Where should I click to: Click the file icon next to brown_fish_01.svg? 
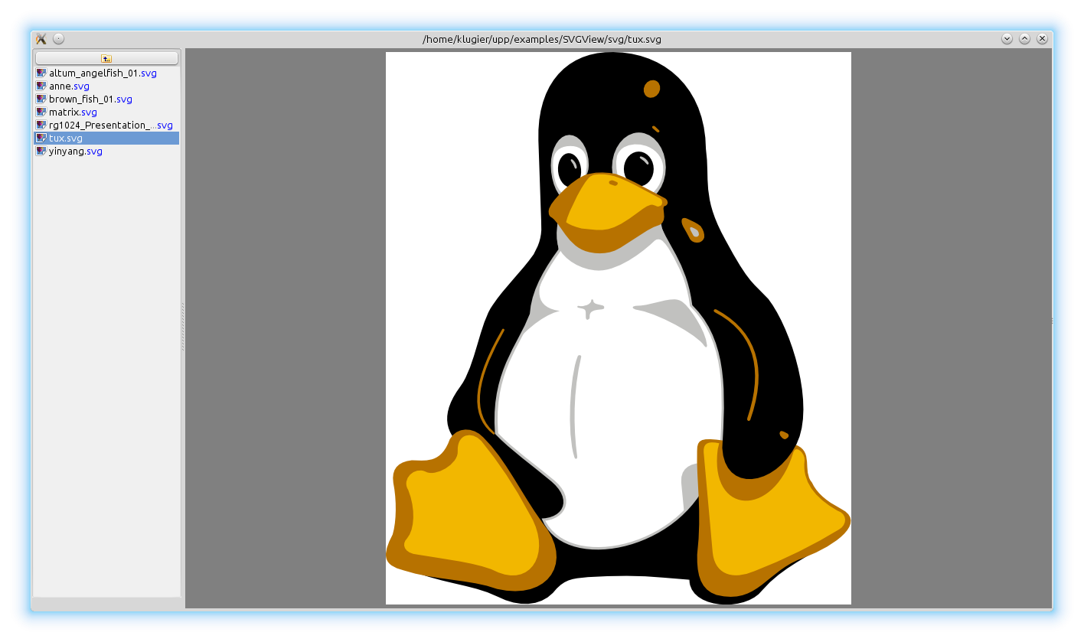point(41,99)
